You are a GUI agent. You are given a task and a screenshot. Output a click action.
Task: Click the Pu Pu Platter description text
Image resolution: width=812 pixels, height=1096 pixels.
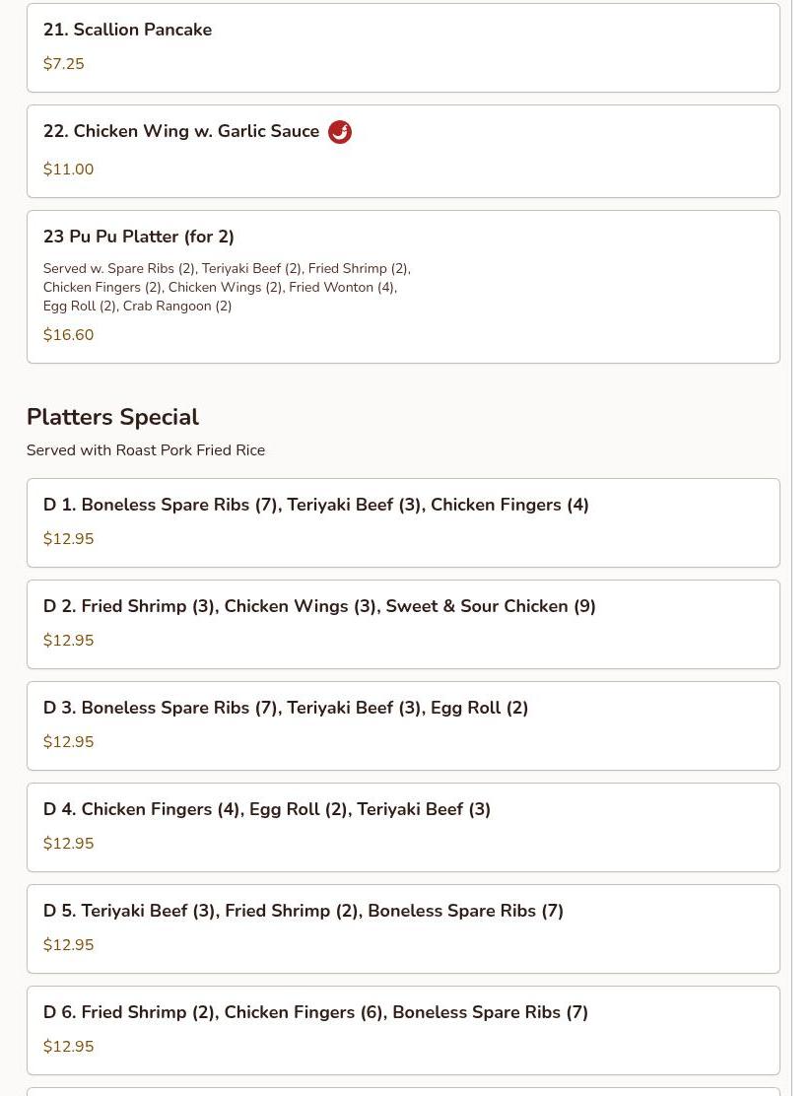click(227, 287)
